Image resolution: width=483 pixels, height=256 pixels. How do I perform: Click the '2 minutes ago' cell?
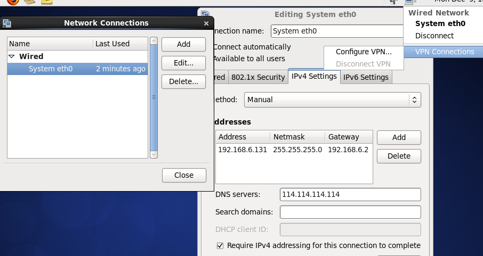120,69
